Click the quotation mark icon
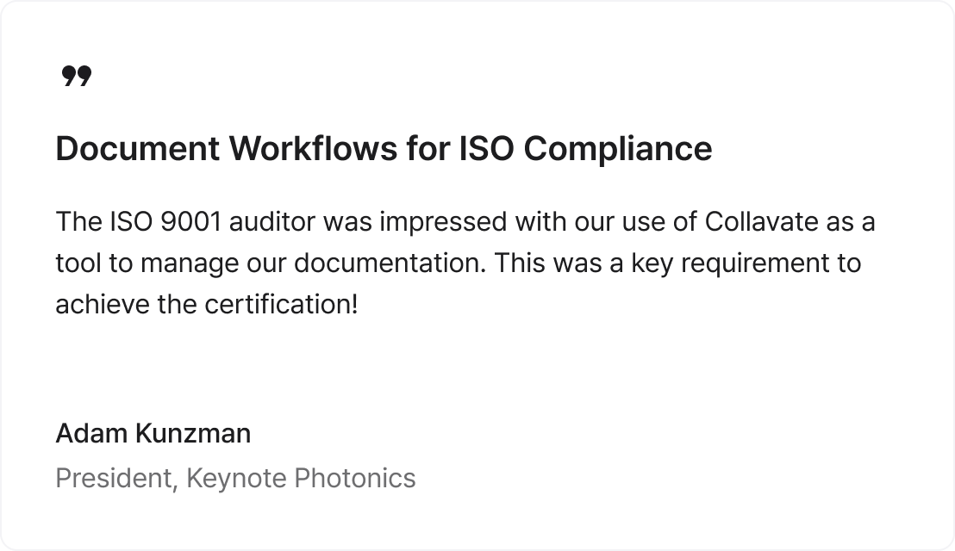Viewport: 955px width, 551px height. [77, 76]
